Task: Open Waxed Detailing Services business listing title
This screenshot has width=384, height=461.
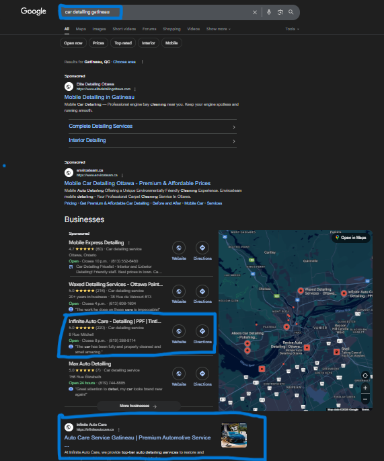Action: [x=116, y=284]
